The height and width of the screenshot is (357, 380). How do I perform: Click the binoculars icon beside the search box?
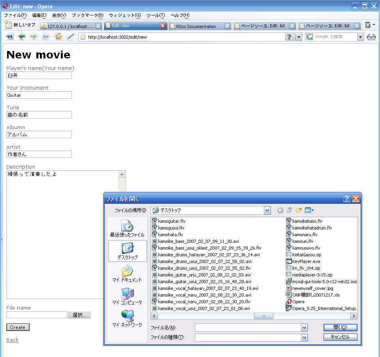pos(371,37)
